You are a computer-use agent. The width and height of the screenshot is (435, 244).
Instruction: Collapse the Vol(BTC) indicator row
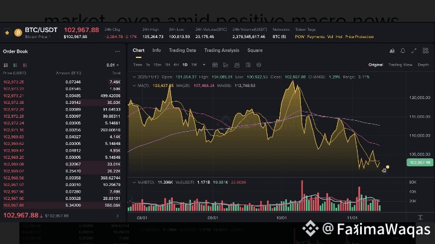[134, 182]
